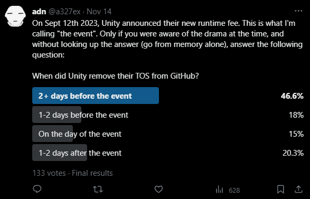Viewport: 310px width, 199px height.
Task: Repost the tweet using retweet icon
Action: (98, 189)
